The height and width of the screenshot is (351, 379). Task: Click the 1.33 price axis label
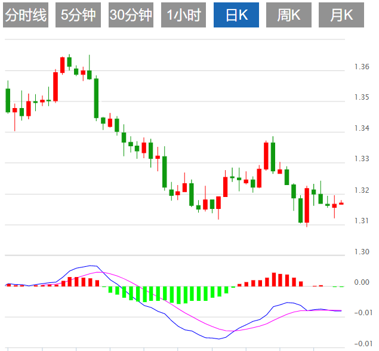click(x=362, y=159)
